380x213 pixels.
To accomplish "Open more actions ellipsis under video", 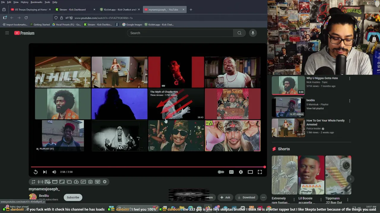I will 263,197.
